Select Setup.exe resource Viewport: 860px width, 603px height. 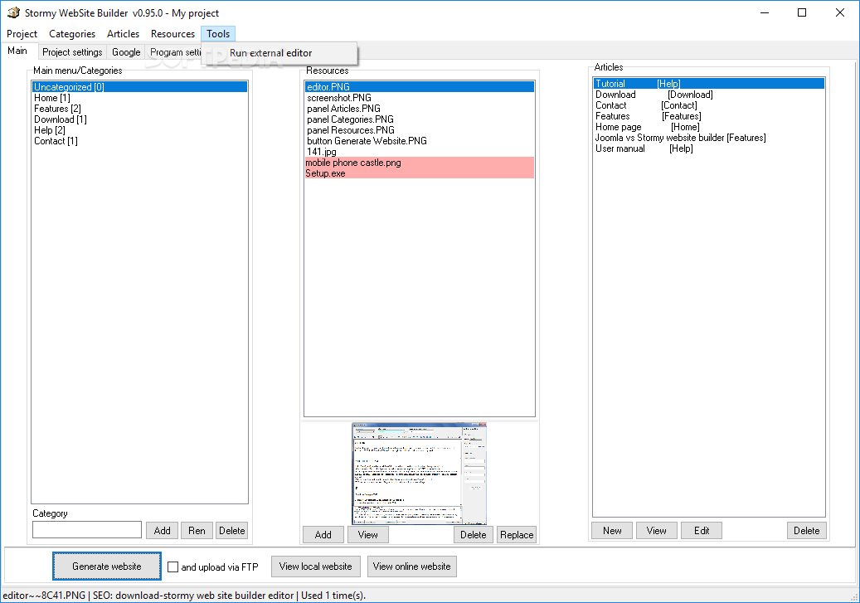(420, 173)
